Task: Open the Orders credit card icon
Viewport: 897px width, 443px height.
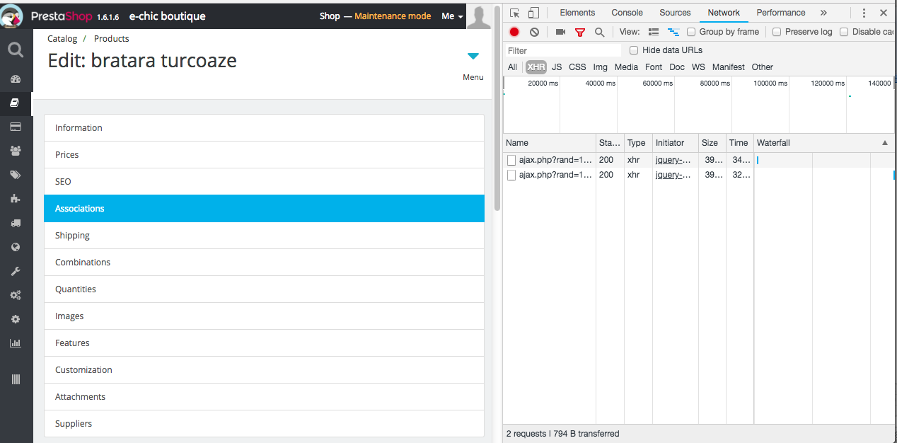Action: tap(16, 127)
